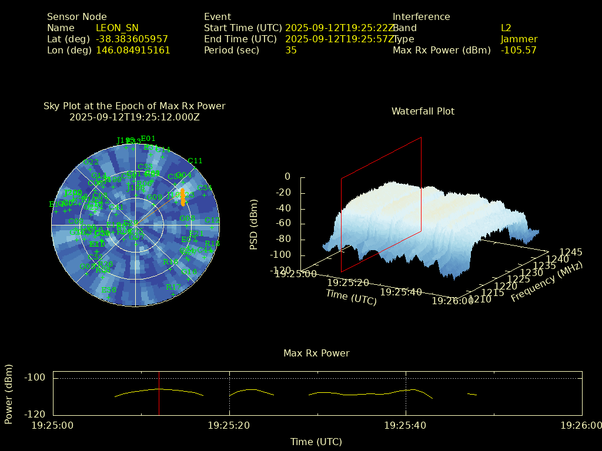
Task: Click the Waterfall Plot title
Action: click(x=423, y=111)
